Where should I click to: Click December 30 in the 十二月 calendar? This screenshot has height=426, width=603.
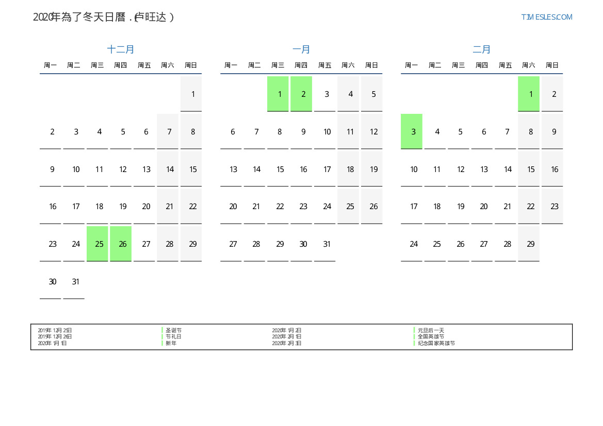click(x=51, y=282)
